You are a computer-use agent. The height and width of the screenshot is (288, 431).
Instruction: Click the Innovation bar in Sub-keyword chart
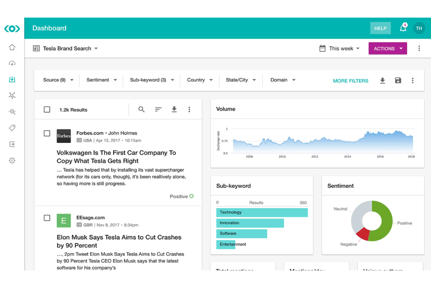tap(250, 223)
